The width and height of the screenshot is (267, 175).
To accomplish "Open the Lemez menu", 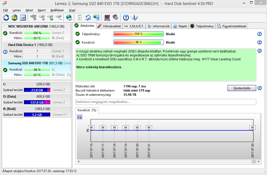I will (17, 10).
